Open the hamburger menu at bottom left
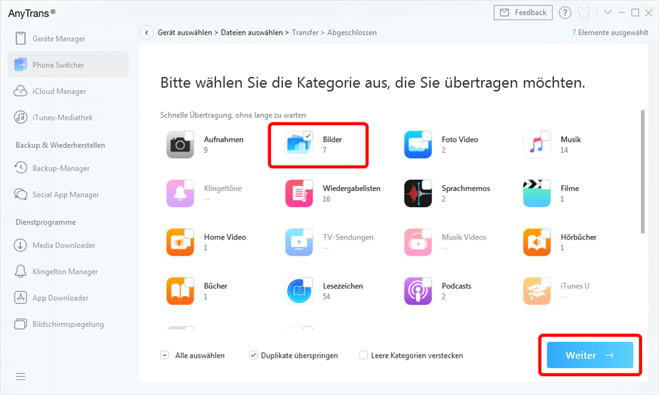Viewport: 659px width, 395px height. pyautogui.click(x=21, y=376)
